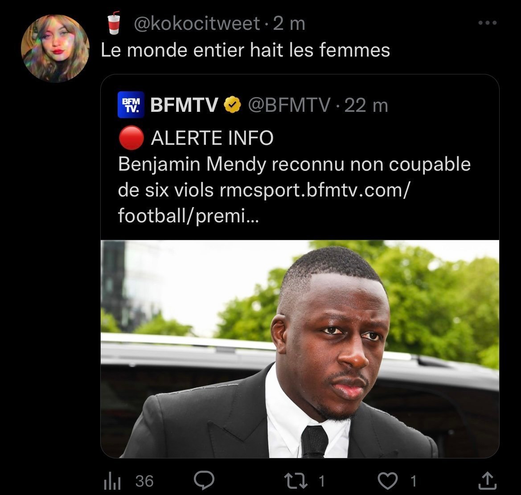Open the Benjamin Mendy photo thumbnail

pyautogui.click(x=299, y=348)
